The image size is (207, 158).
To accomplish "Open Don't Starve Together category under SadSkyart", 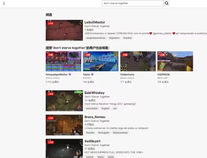I will tap(97, 145).
